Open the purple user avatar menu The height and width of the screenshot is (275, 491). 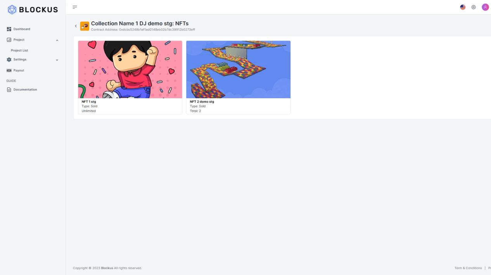485,7
